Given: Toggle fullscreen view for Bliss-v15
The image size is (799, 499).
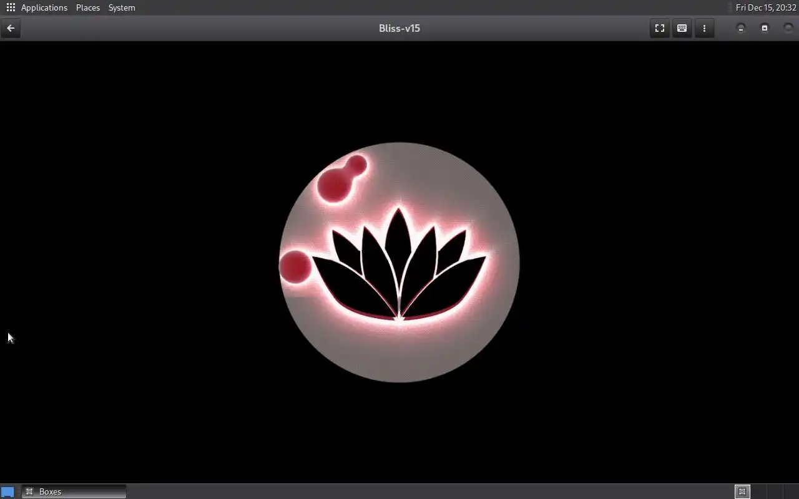Looking at the screenshot, I should (659, 28).
